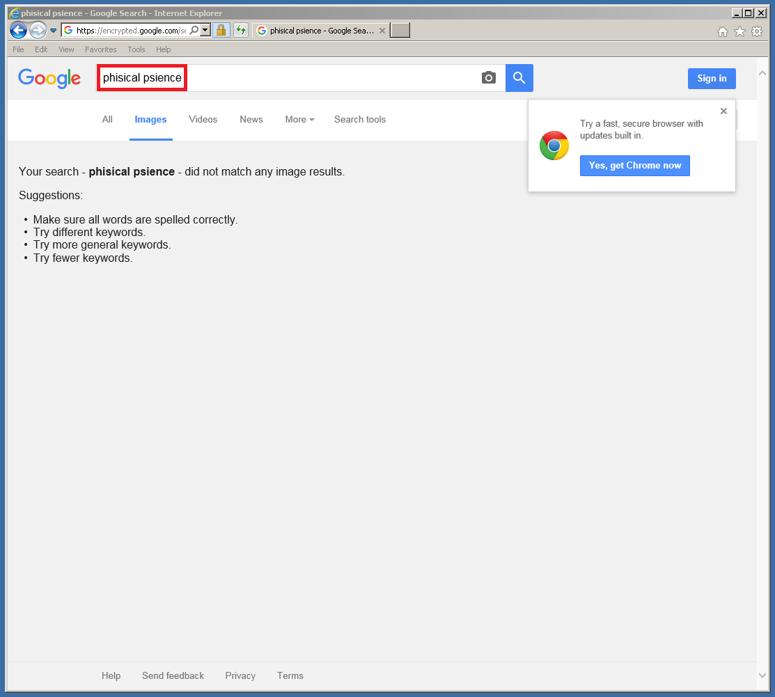775x697 pixels.
Task: Open a new blank tab
Action: point(400,30)
